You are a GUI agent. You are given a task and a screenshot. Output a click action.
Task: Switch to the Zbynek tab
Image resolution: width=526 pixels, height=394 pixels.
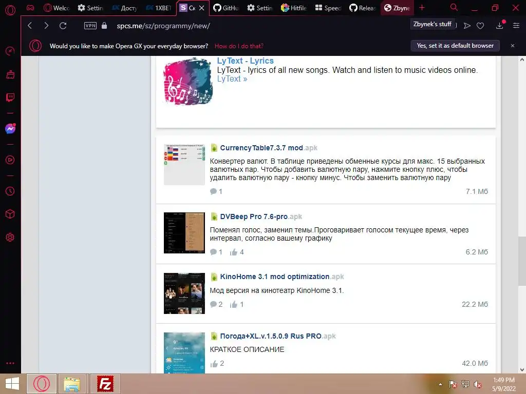[397, 8]
